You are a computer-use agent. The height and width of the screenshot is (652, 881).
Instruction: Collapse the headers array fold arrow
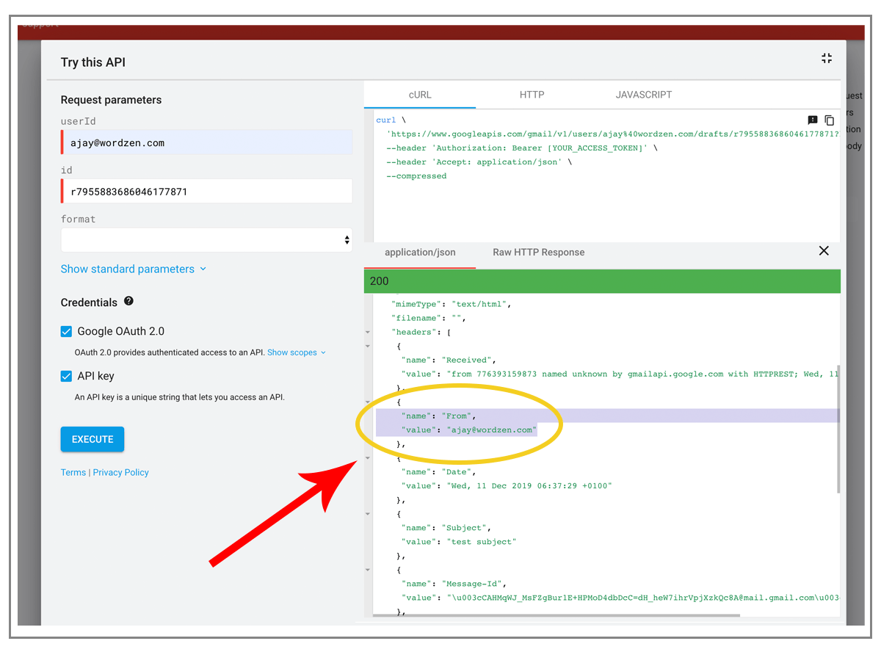click(368, 332)
